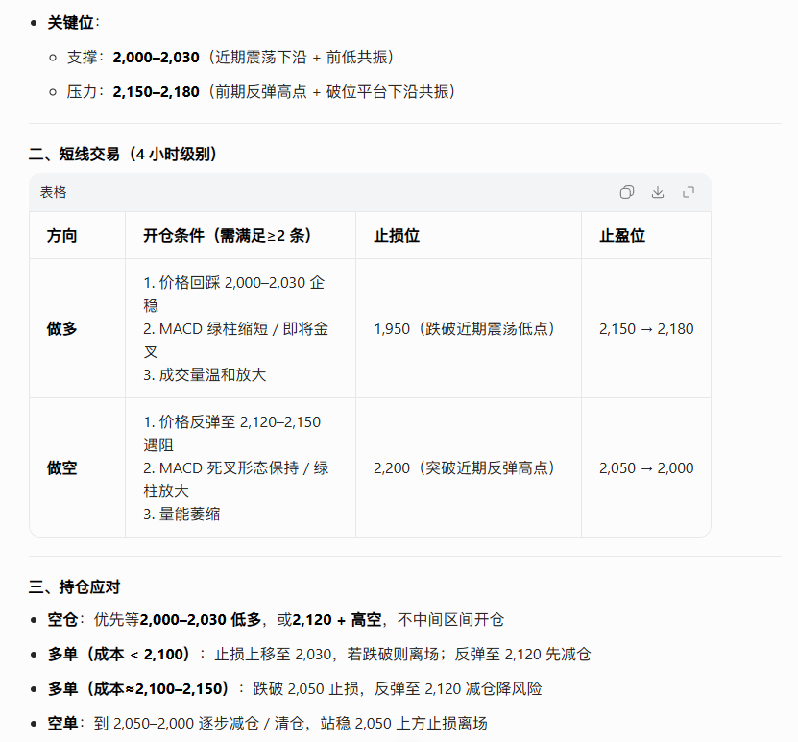798x742 pixels.
Task: Click the 2,050 → 2,000 take-profit cell
Action: 645,467
